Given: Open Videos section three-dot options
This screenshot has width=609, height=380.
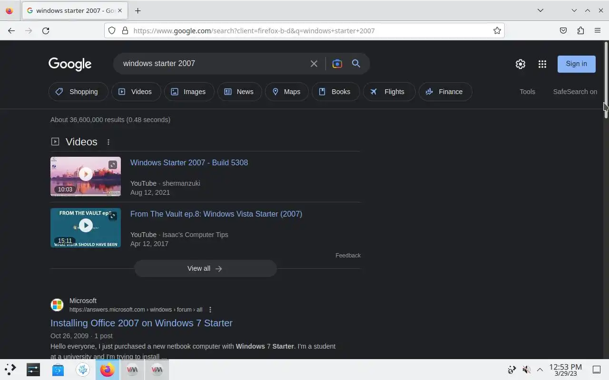Looking at the screenshot, I should pyautogui.click(x=108, y=142).
